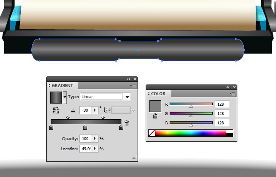Viewport: 276px width, 177px height.
Task: Select the white swatch in Color spectrum
Action: coord(230,132)
